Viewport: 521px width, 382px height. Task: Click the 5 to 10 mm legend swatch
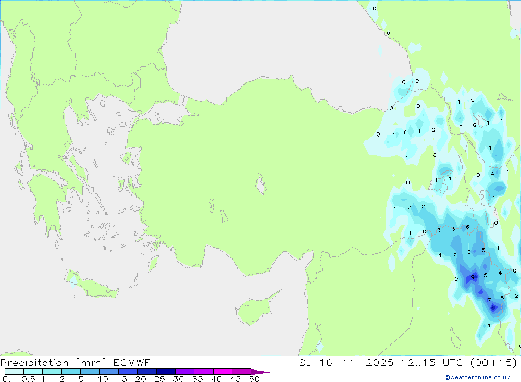pyautogui.click(x=90, y=372)
